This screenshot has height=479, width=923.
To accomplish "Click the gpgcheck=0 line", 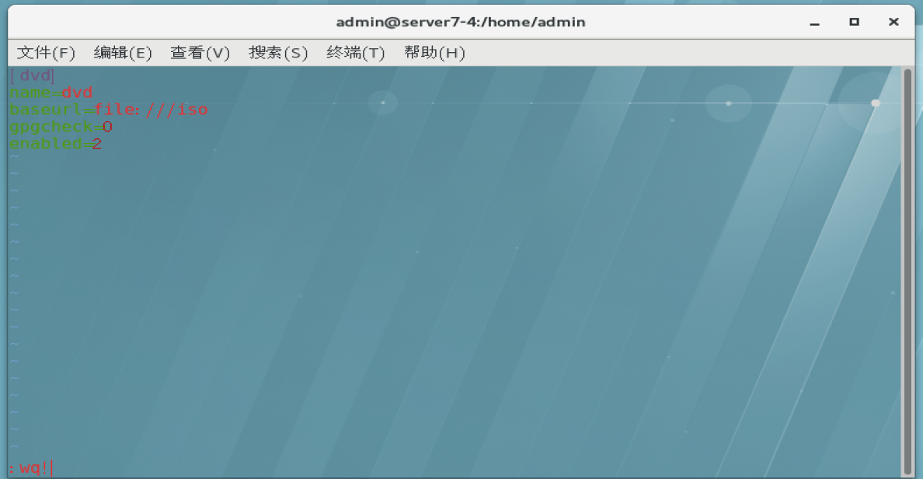I will pyautogui.click(x=61, y=127).
